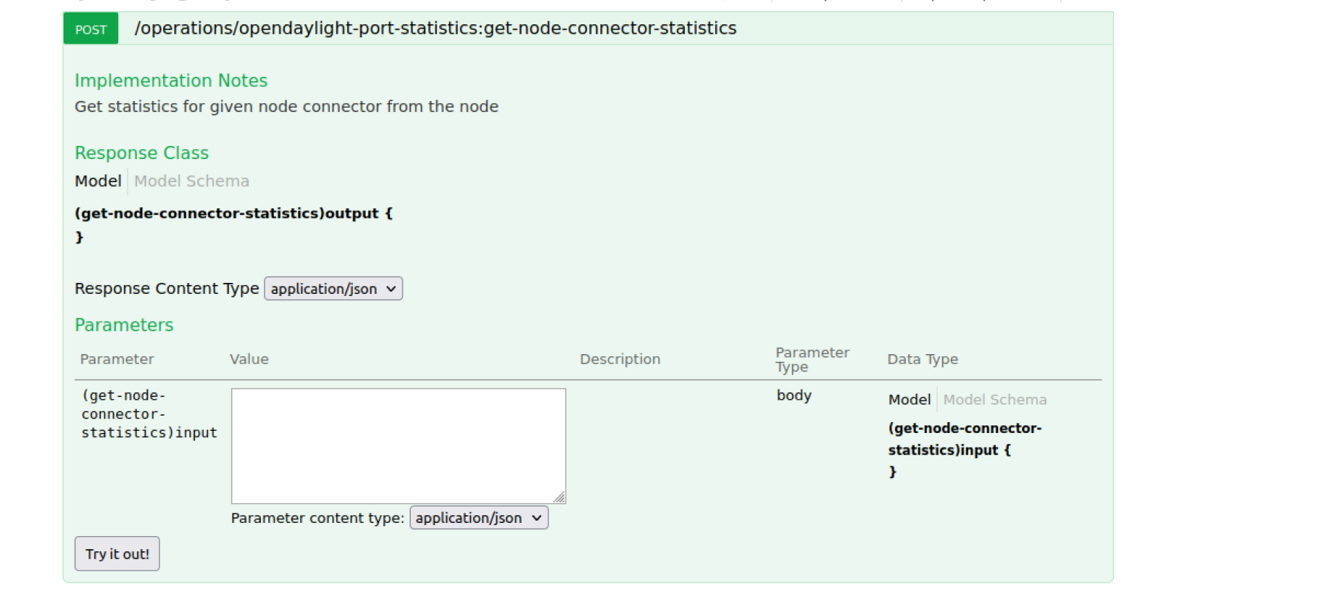
Task: Select Model tab under Response Class
Action: [98, 181]
